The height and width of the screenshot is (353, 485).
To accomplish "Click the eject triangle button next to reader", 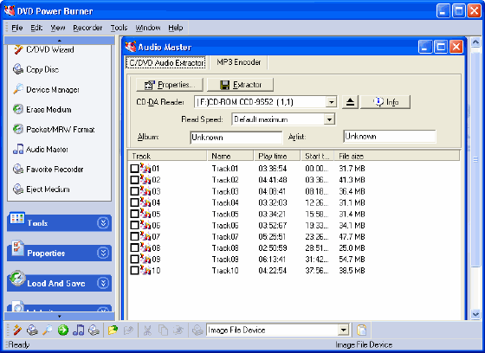I will coord(350,102).
